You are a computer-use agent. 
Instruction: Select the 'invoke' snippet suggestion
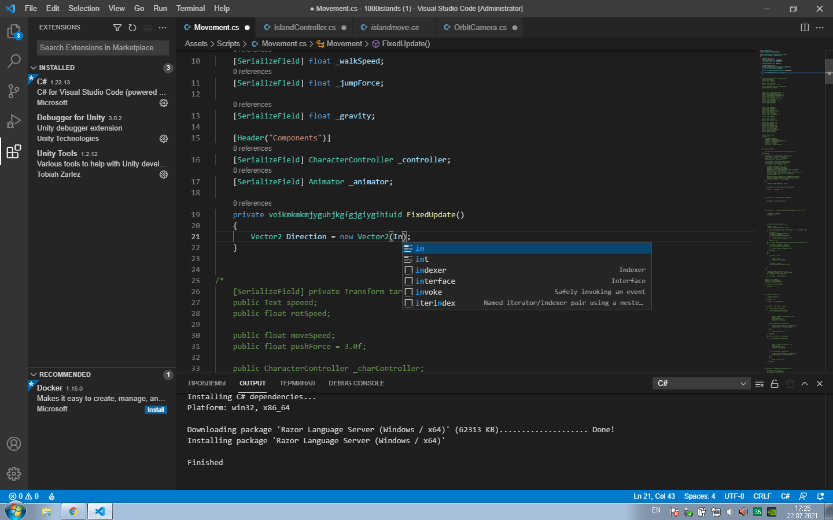tap(527, 292)
